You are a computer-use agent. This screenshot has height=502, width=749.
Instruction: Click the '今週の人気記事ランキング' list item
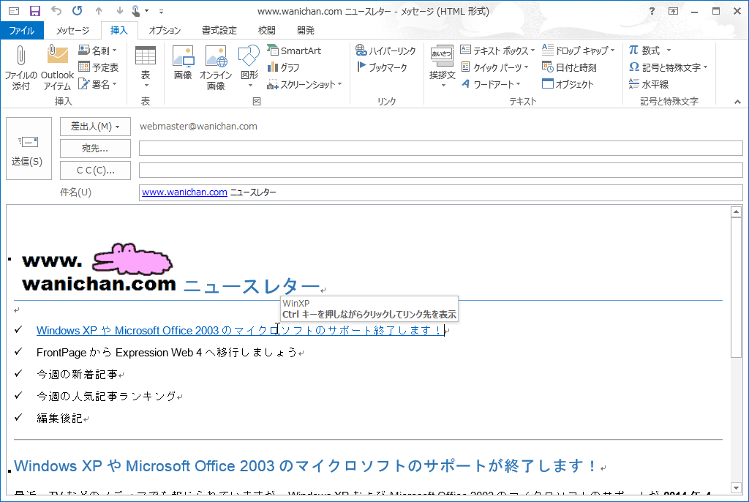click(107, 397)
